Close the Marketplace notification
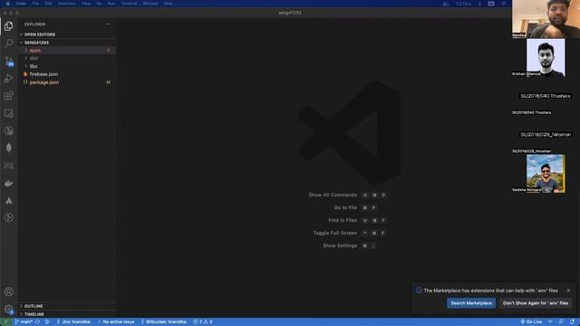This screenshot has height=326, width=580. [568, 291]
